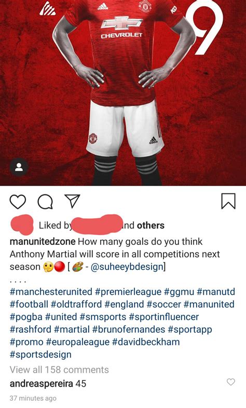
Task: Click the 'others' likes link
Action: 151,226
